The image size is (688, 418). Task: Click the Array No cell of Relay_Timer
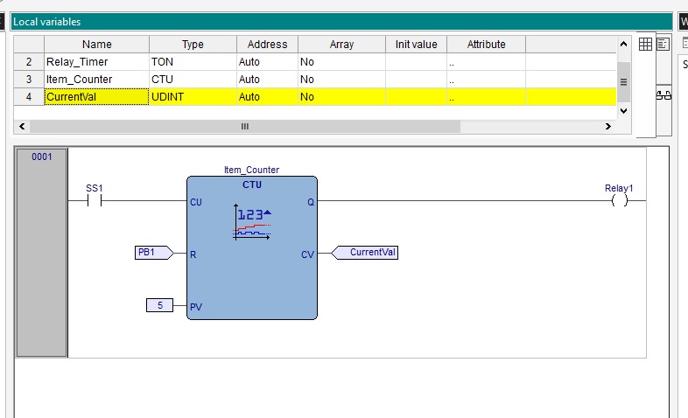pyautogui.click(x=341, y=62)
